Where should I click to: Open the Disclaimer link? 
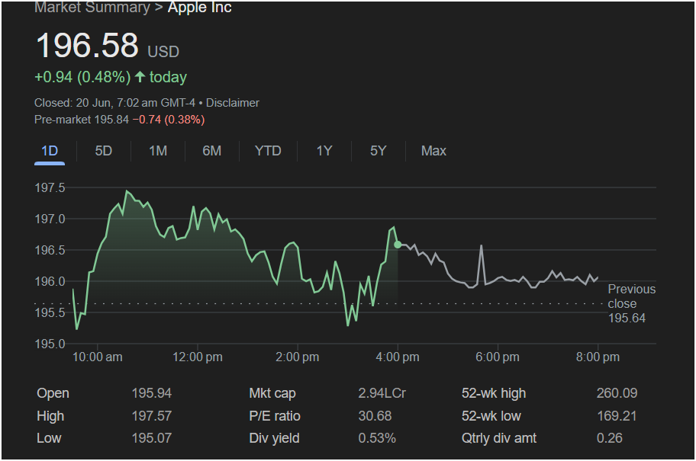point(233,103)
